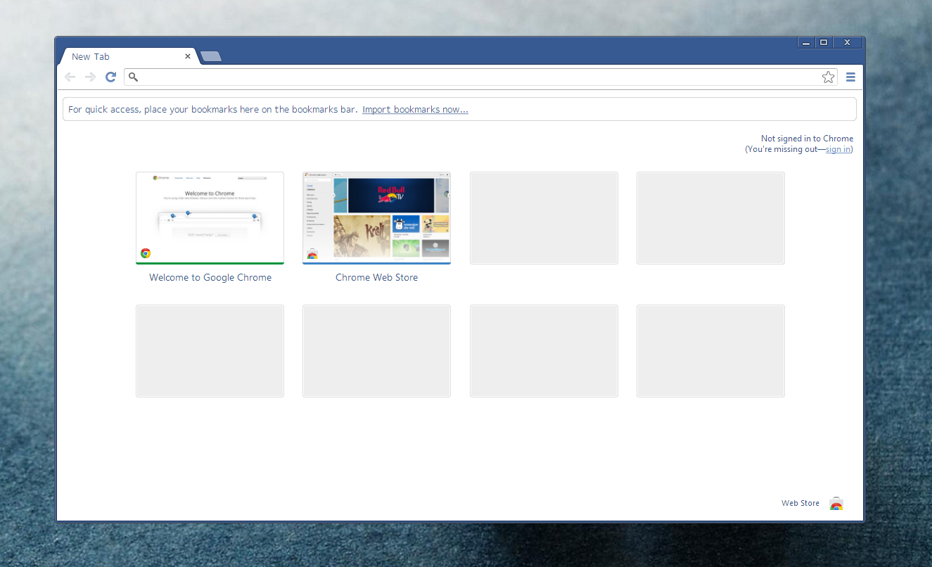Close the New Tab tab
This screenshot has width=932, height=567.
tap(188, 56)
